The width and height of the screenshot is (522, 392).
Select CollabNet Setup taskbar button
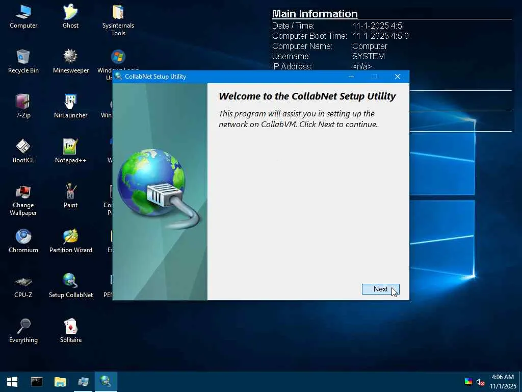(106, 382)
